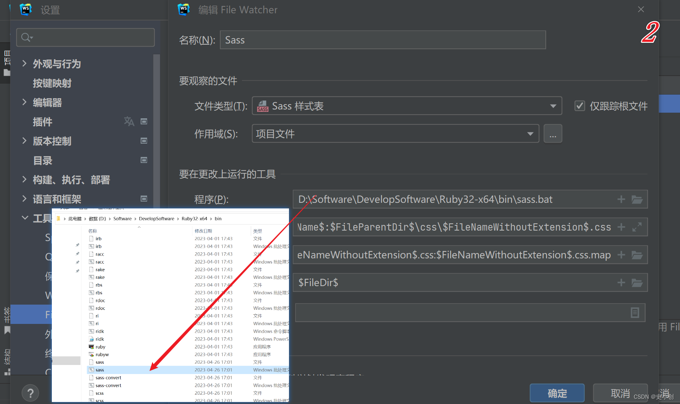Click the project-level icon next to 语言和框架
Screen dimensions: 680x404
coord(144,198)
